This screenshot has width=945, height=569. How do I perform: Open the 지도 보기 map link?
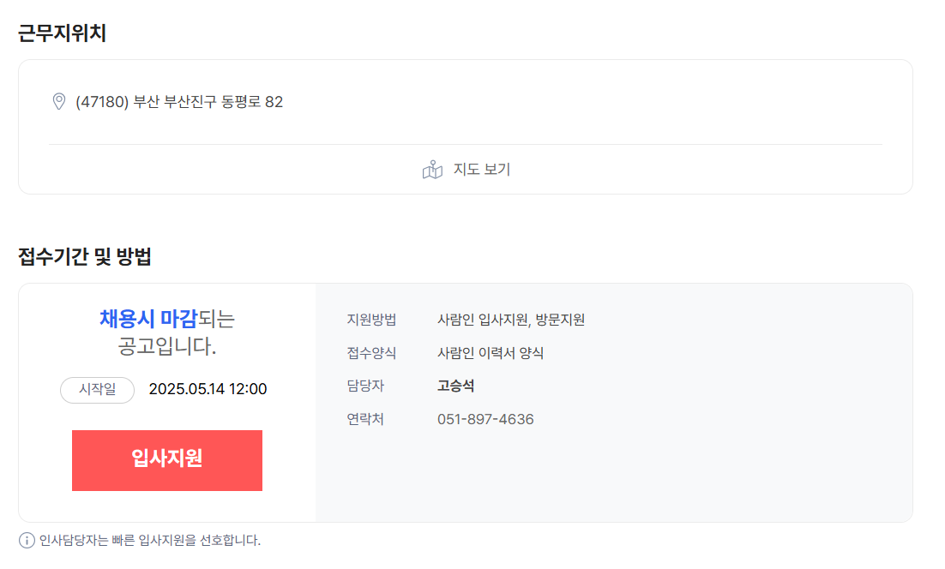click(466, 170)
